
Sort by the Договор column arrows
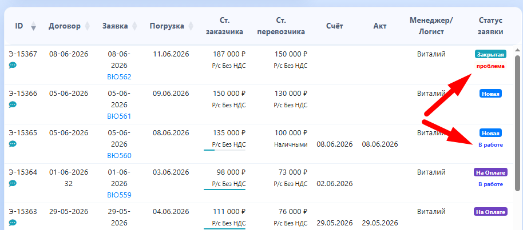pyautogui.click(x=88, y=26)
